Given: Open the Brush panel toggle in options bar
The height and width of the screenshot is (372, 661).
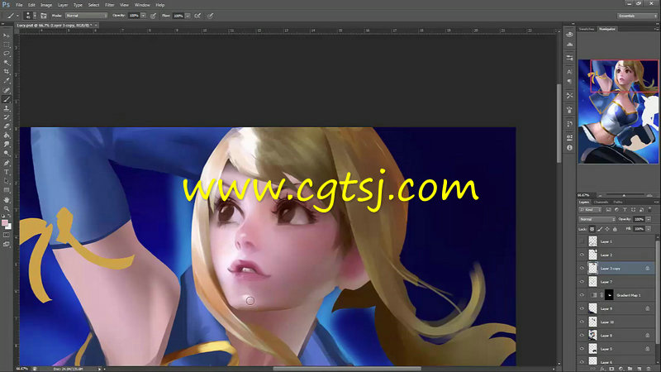Looking at the screenshot, I should click(44, 16).
